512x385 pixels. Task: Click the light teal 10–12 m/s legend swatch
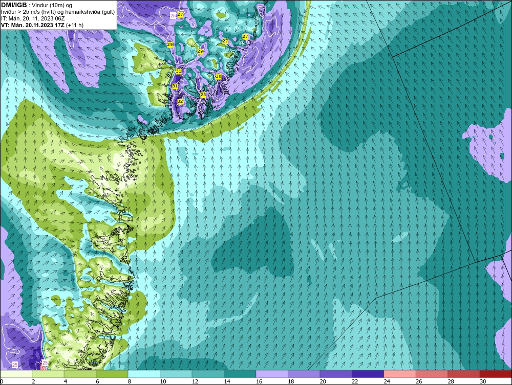(x=176, y=374)
